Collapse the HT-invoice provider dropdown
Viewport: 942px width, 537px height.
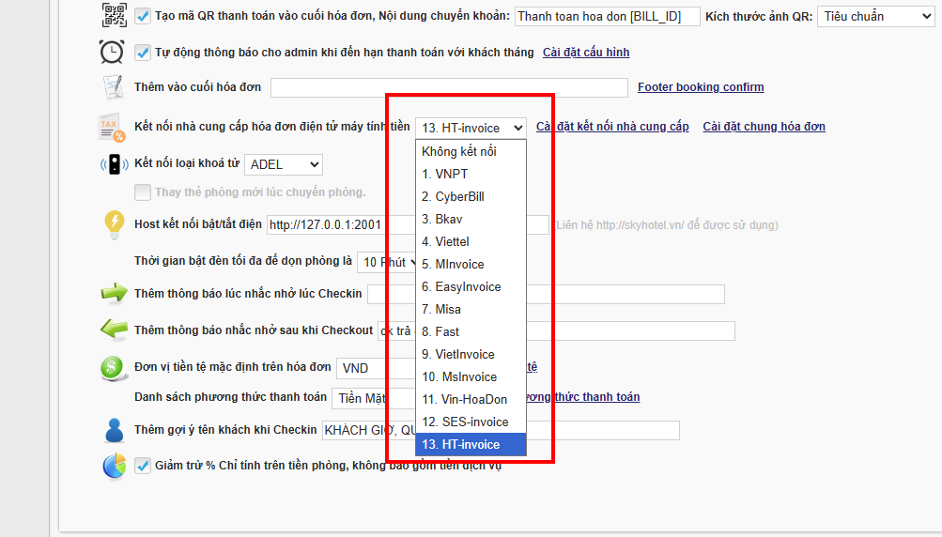click(x=471, y=128)
